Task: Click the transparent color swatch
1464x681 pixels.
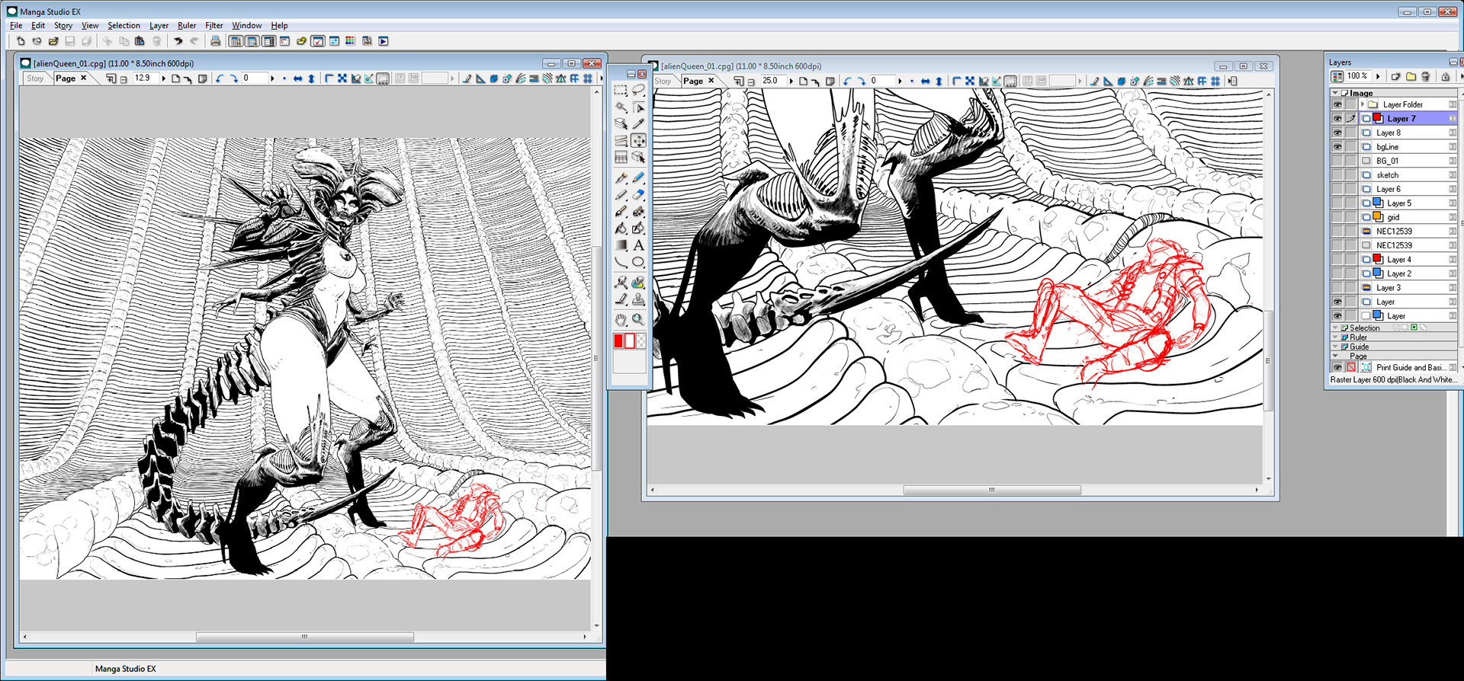Action: [641, 341]
